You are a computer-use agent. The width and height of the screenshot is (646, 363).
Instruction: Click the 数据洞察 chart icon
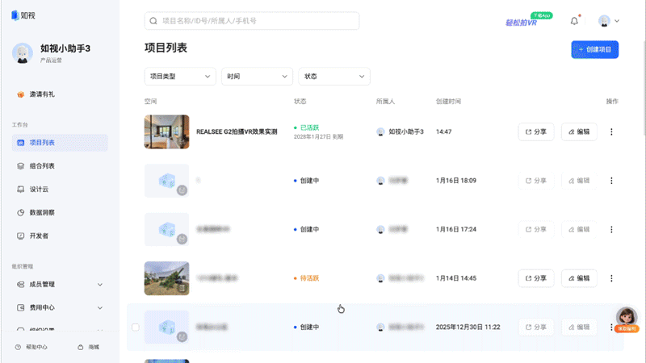pos(21,212)
